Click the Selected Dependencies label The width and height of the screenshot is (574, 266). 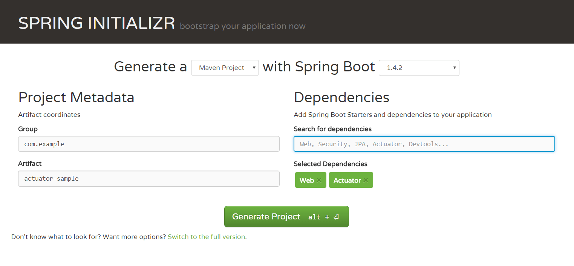(x=331, y=164)
